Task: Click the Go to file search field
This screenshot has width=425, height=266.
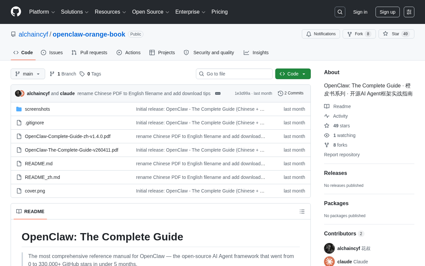Action: click(234, 74)
